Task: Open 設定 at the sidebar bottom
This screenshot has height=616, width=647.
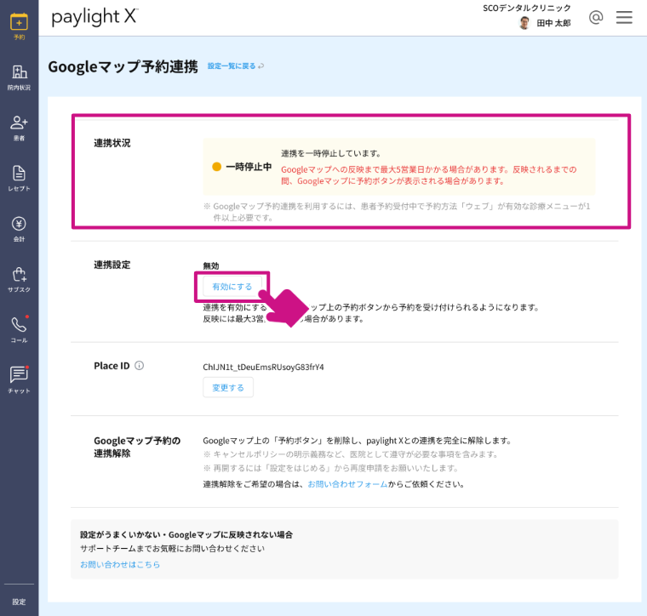Action: click(19, 602)
